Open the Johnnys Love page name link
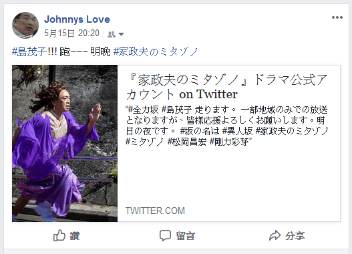Viewport: 352px width, 254px height. pyautogui.click(x=77, y=19)
